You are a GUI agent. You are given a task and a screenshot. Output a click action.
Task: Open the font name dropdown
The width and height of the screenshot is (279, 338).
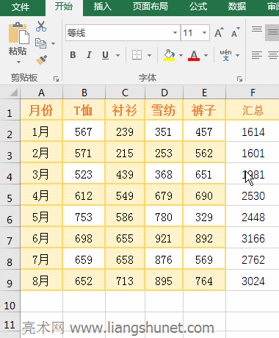click(175, 32)
